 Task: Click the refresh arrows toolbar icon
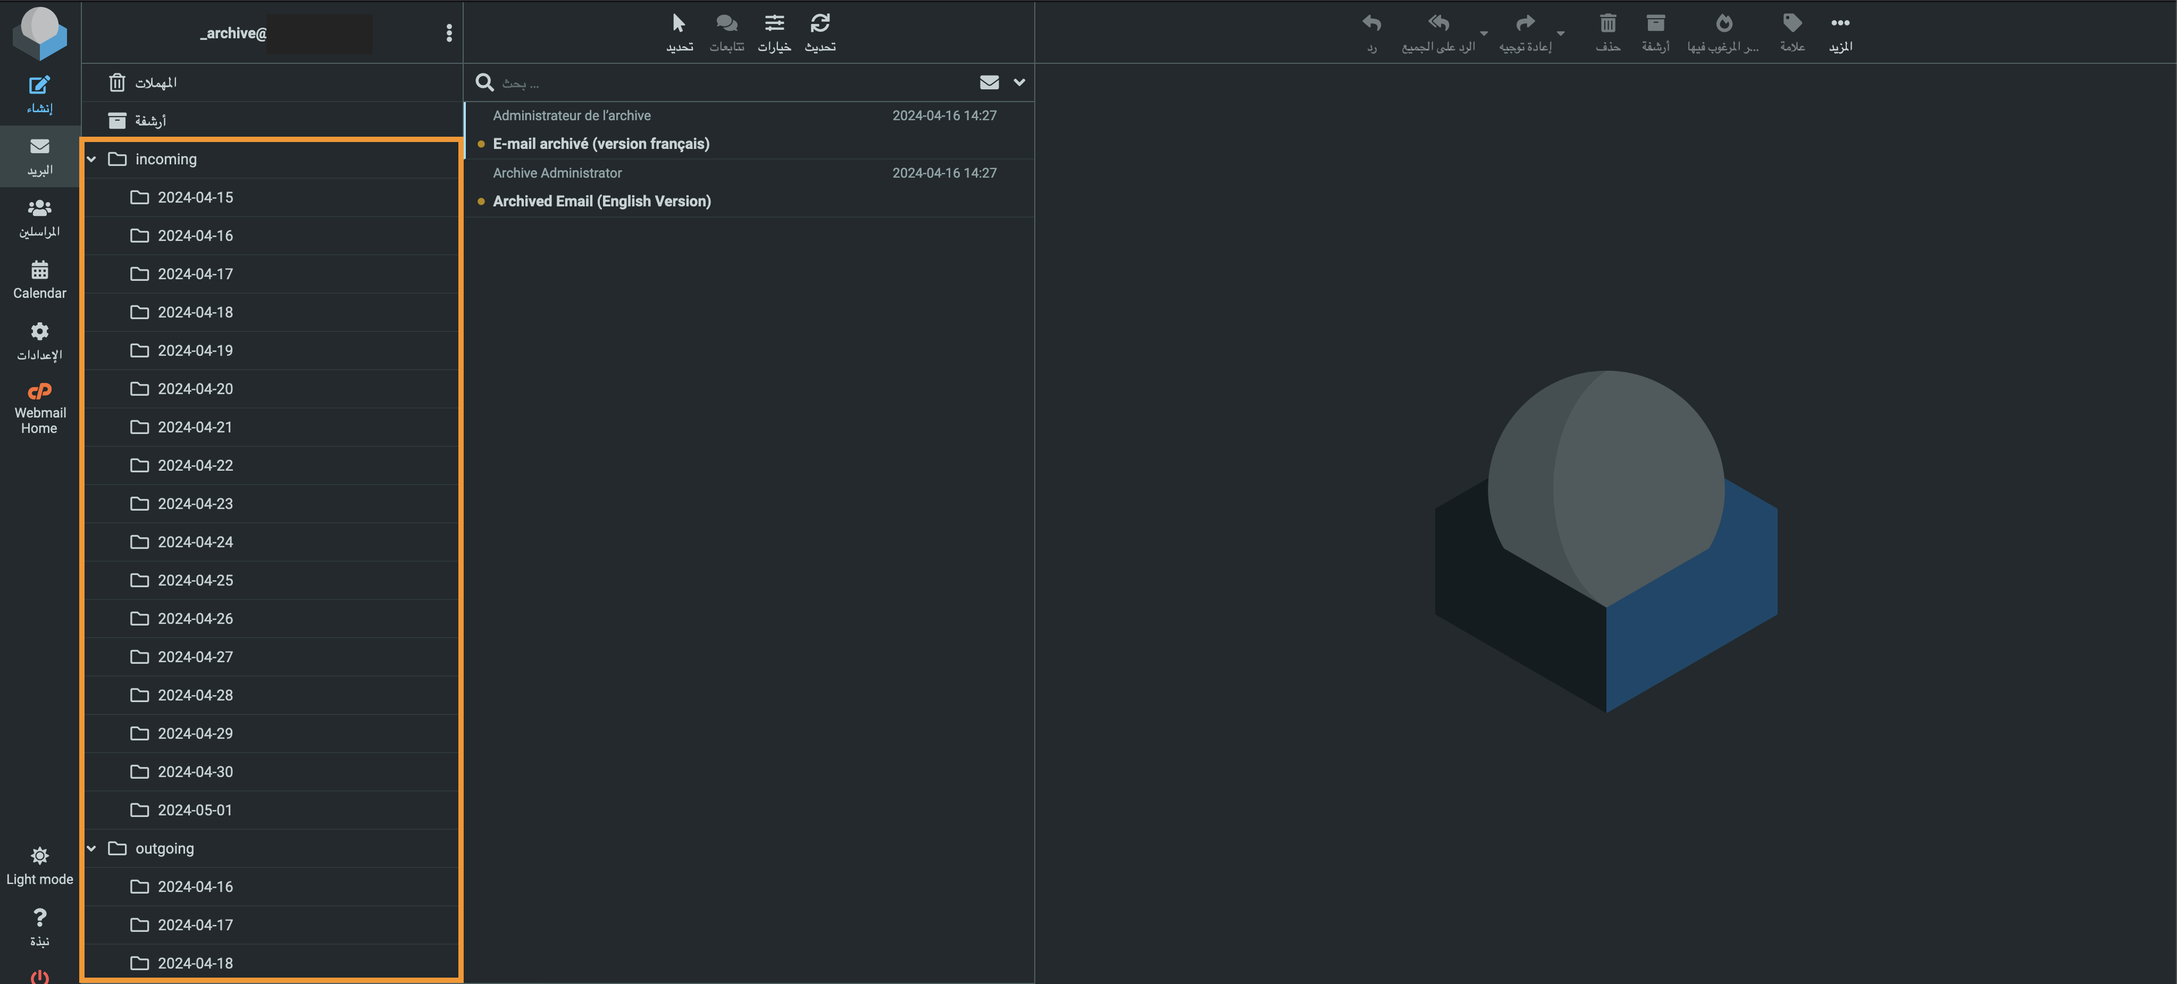tap(820, 23)
